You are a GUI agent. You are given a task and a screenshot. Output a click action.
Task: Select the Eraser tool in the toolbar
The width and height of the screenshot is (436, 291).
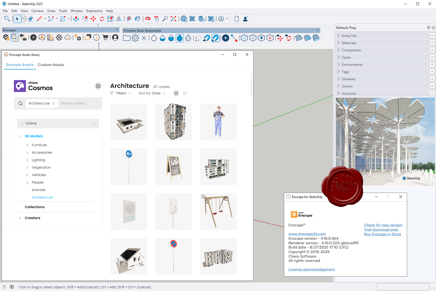30,19
